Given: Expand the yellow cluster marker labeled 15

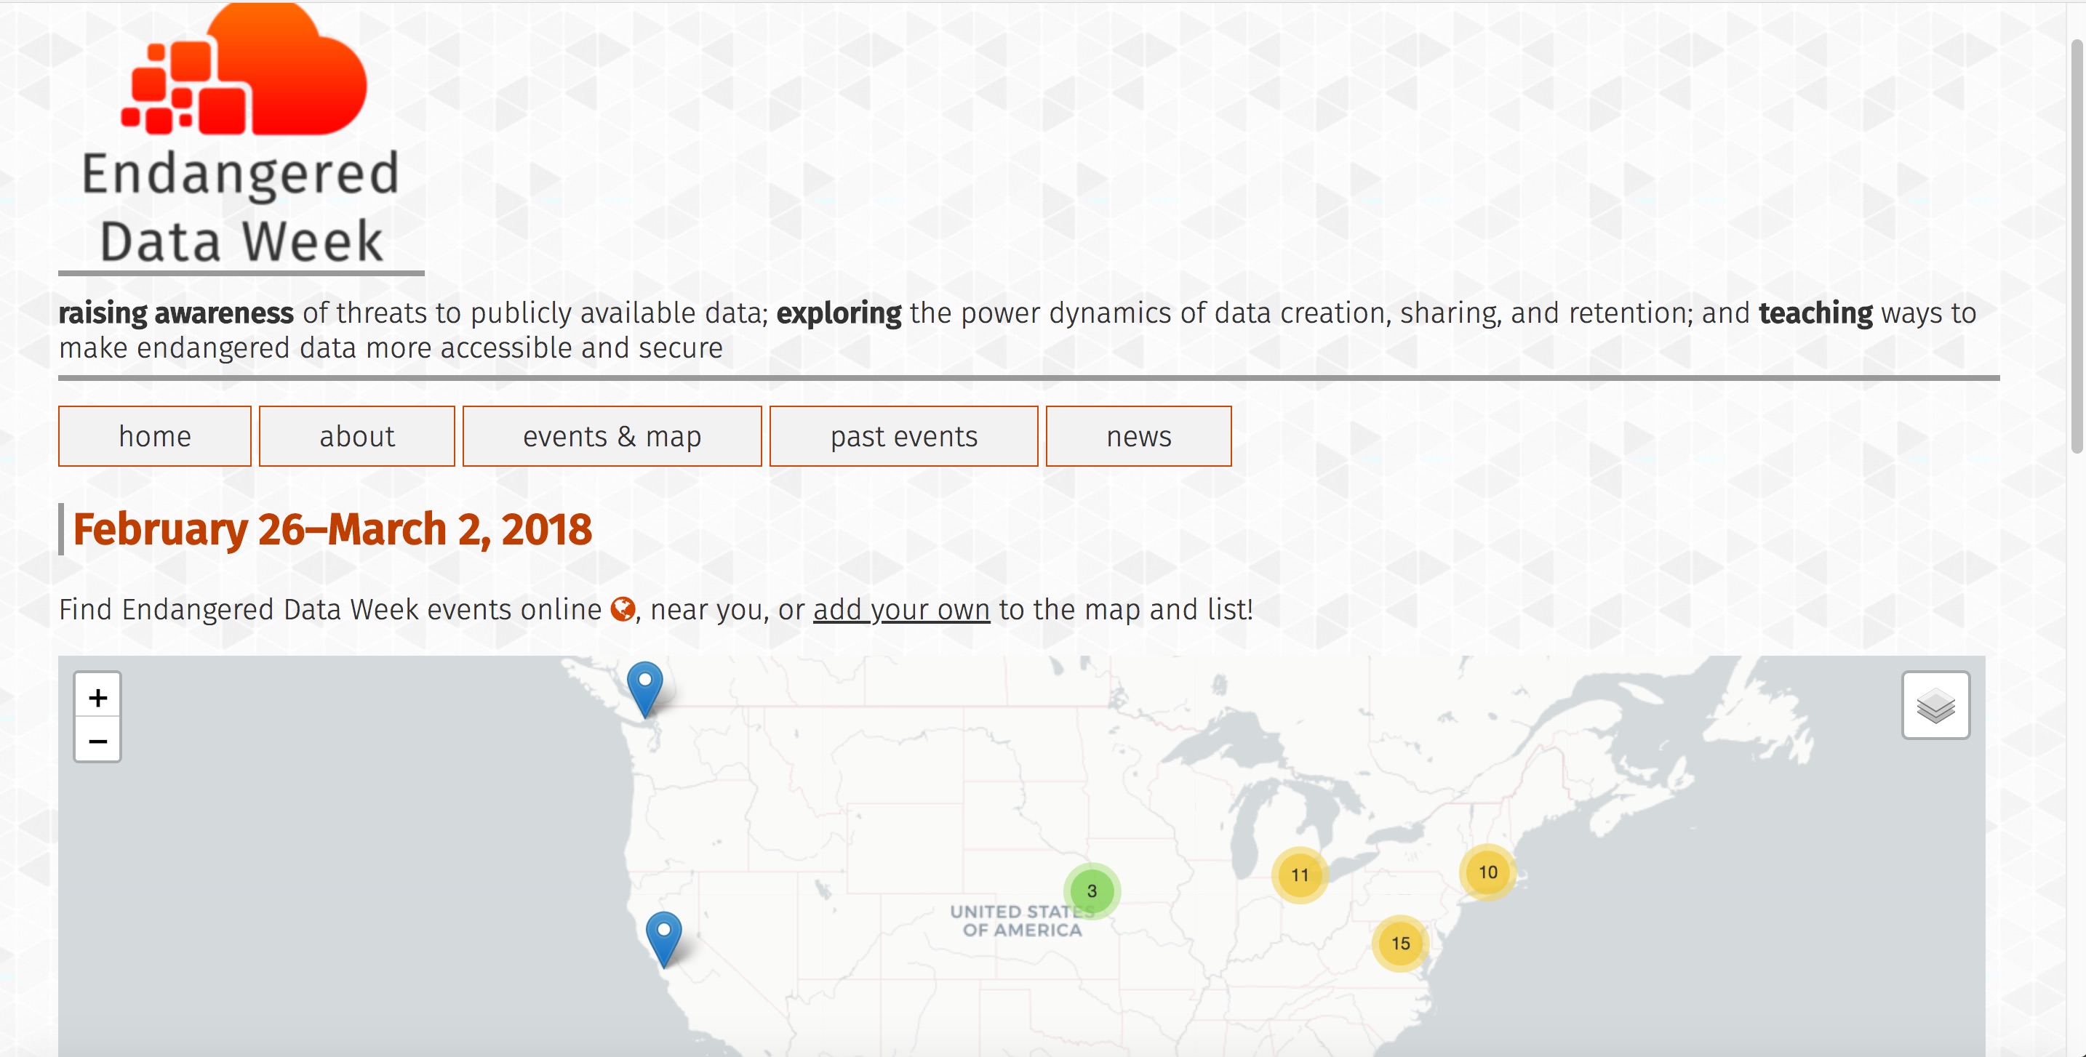Looking at the screenshot, I should pos(1400,943).
